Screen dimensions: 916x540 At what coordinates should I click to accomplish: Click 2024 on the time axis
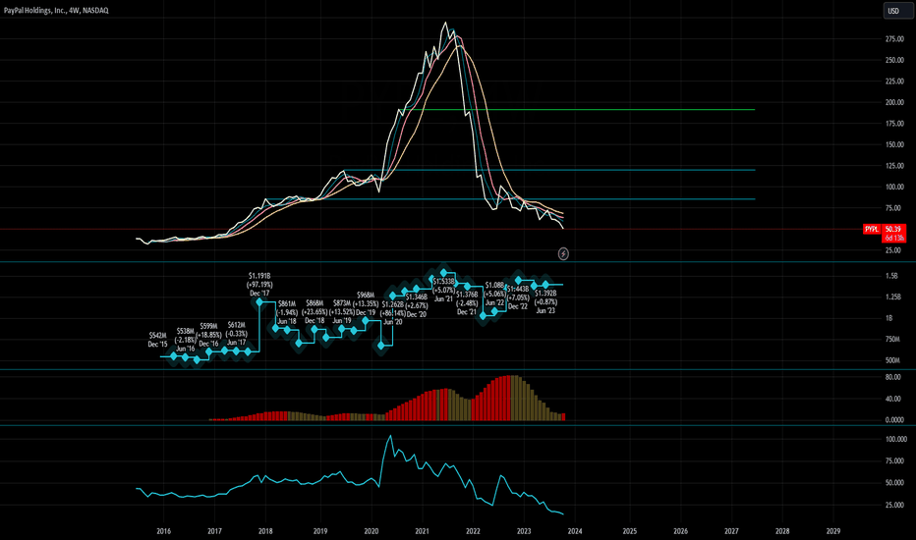click(575, 531)
